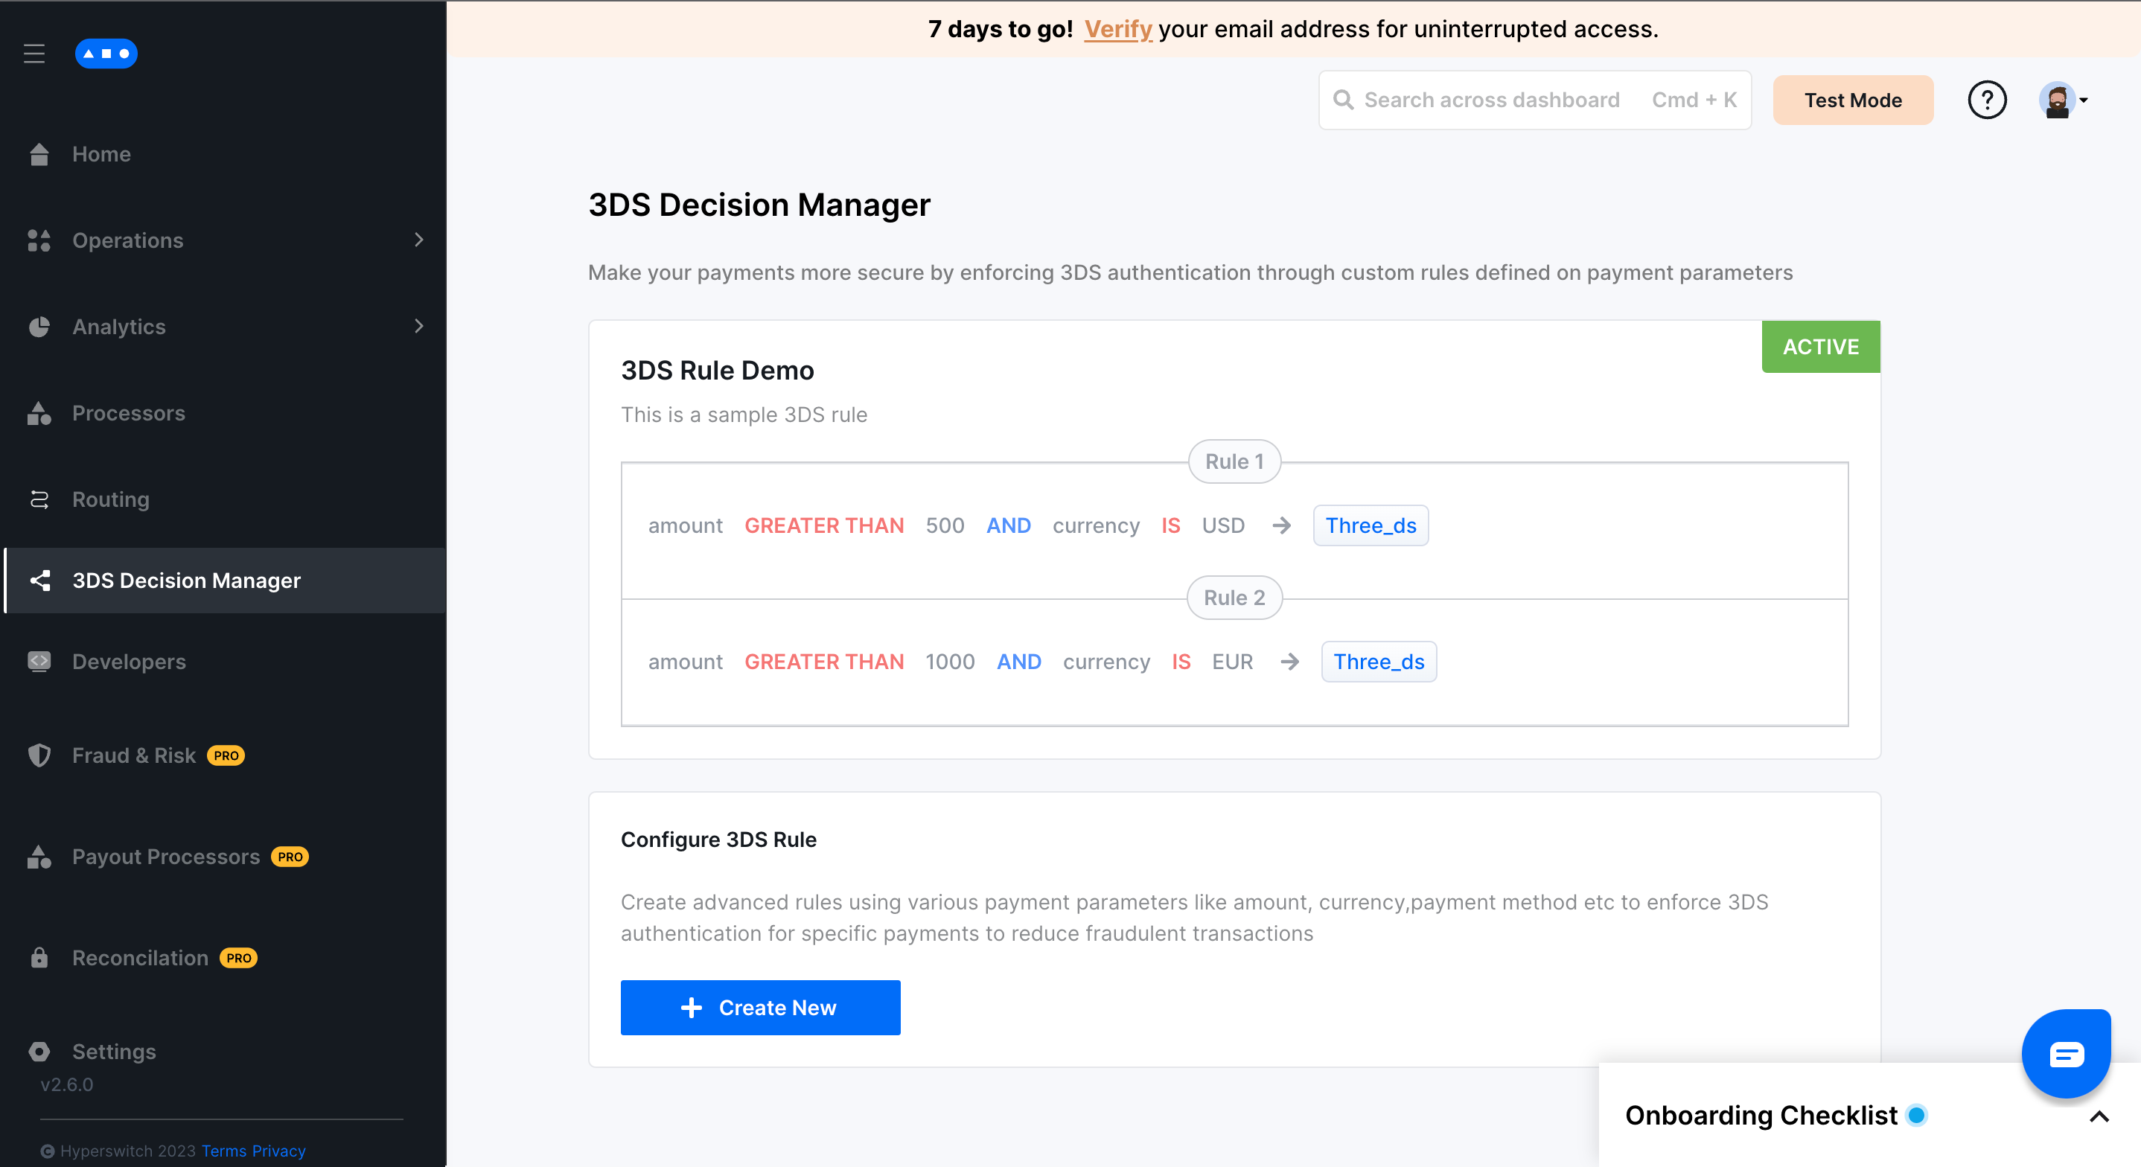Click the Hyperswitch logo icon

106,54
